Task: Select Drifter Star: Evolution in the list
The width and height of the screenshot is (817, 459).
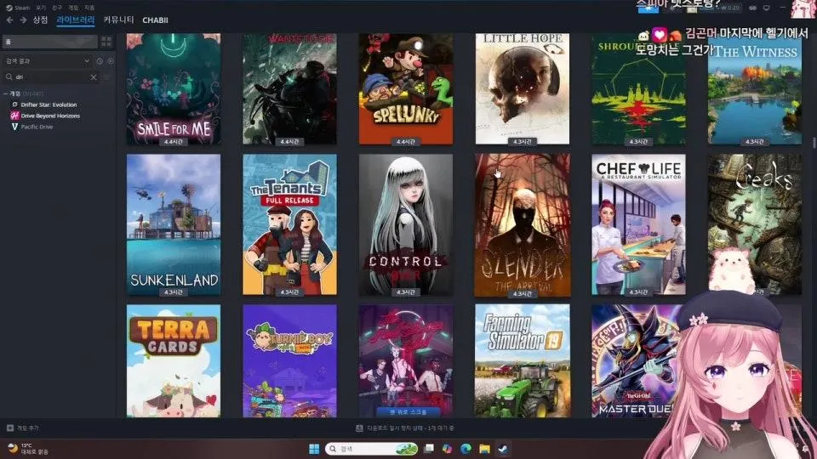Action: pyautogui.click(x=49, y=105)
